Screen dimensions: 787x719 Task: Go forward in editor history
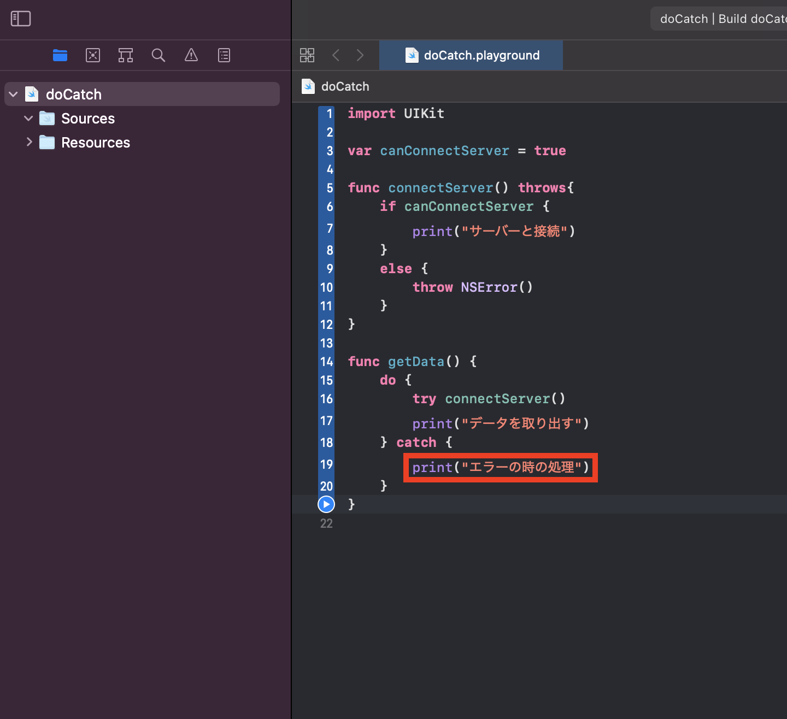tap(360, 55)
